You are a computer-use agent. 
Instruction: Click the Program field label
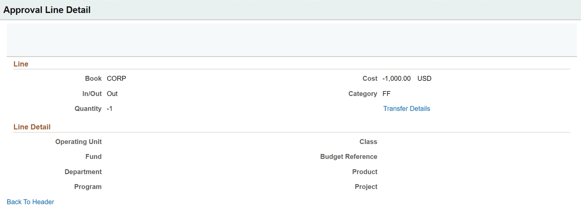[88, 187]
